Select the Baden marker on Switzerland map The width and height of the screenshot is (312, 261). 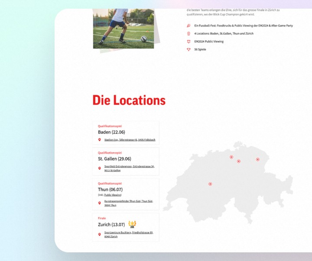tap(231, 157)
